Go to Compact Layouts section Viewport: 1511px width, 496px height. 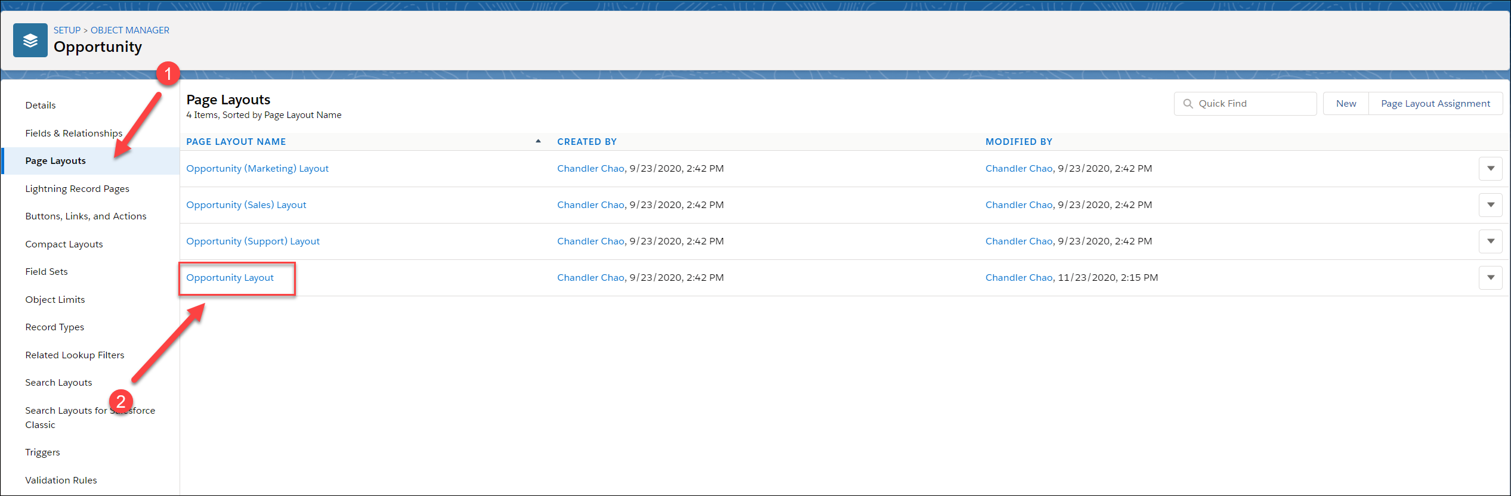pos(64,244)
